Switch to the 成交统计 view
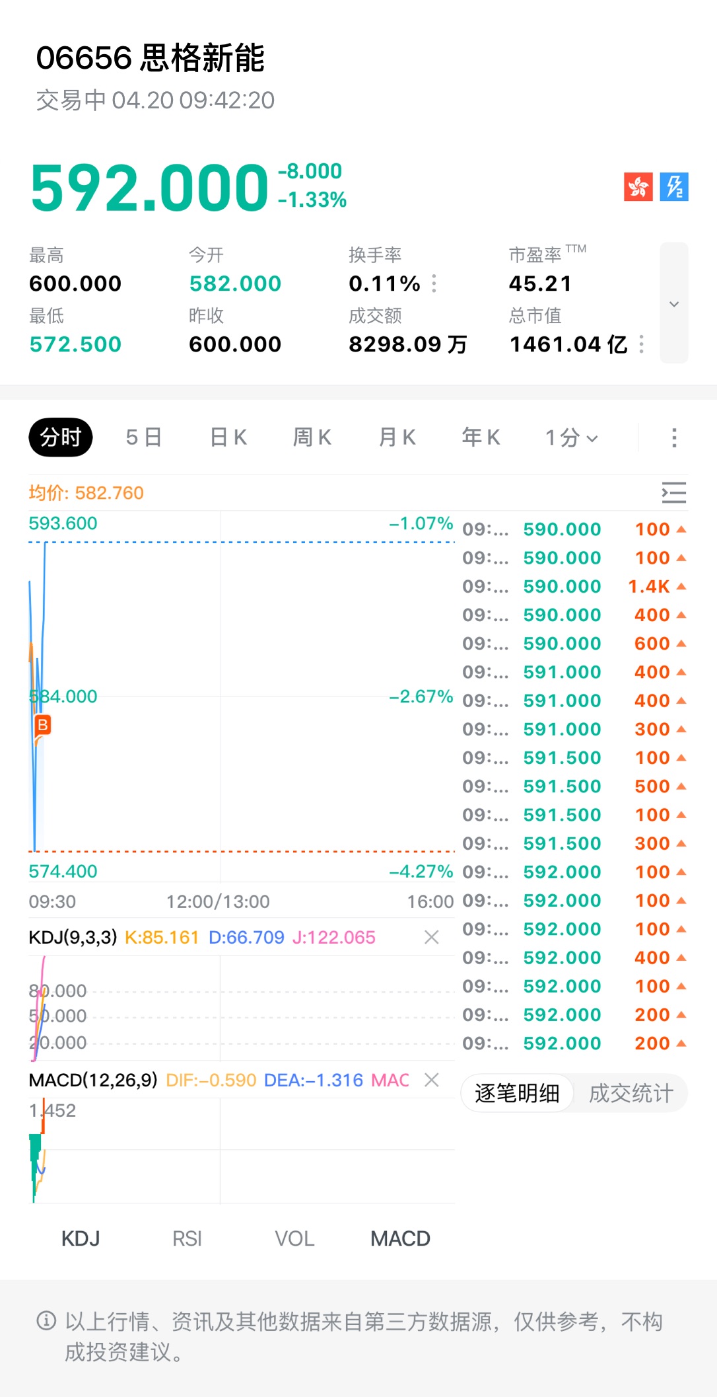The image size is (717, 1397). [x=631, y=1094]
